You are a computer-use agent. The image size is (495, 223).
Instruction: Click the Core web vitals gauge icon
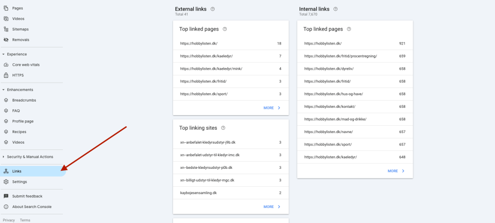point(6,65)
